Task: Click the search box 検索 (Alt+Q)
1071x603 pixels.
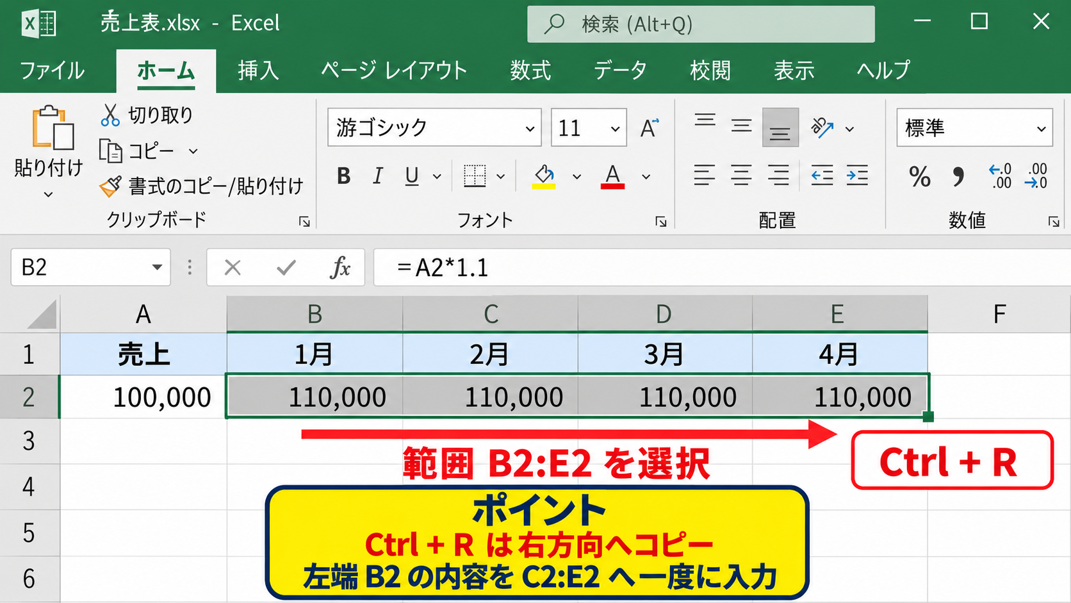Action: [701, 24]
